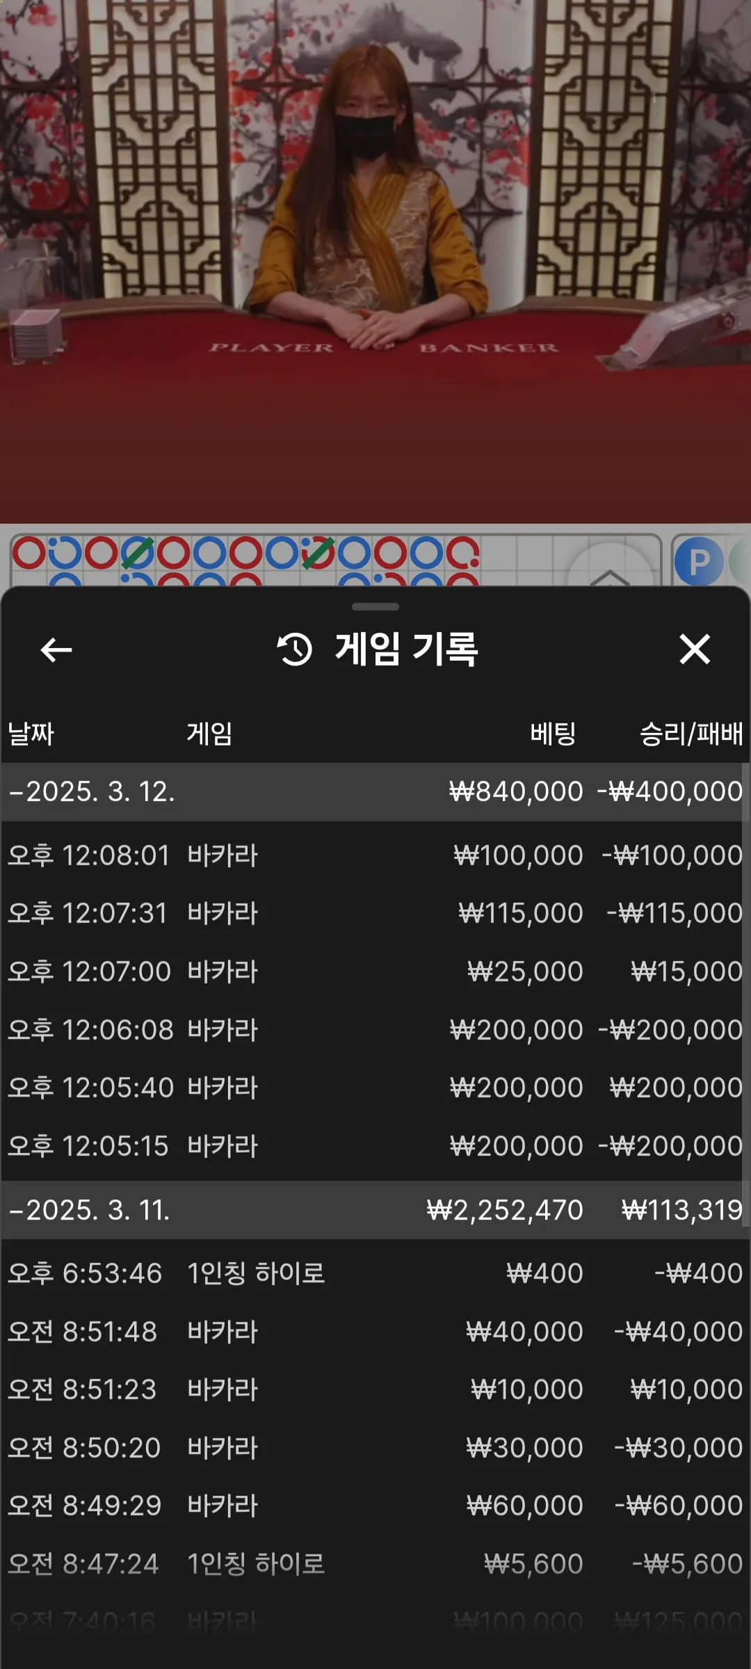
Task: Open the 오전 8:51:23 바카라 record
Action: tap(375, 1389)
